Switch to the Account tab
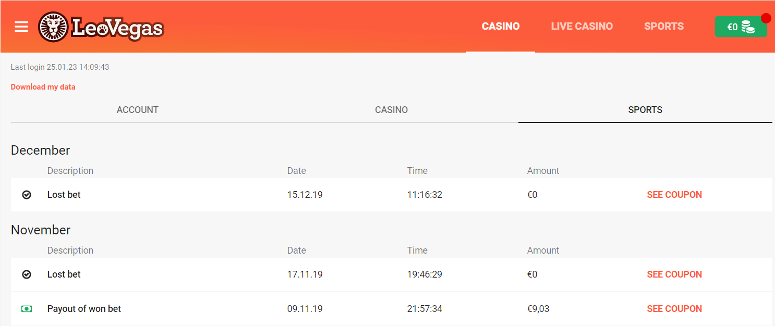The width and height of the screenshot is (775, 326). click(x=138, y=110)
